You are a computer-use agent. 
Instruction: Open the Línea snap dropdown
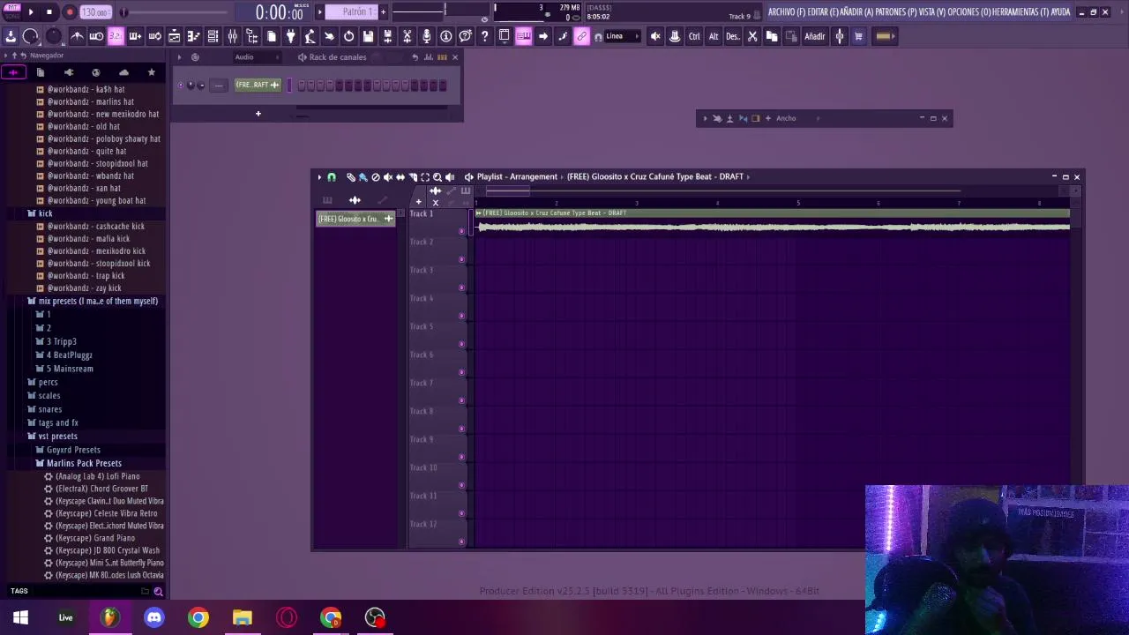point(621,36)
